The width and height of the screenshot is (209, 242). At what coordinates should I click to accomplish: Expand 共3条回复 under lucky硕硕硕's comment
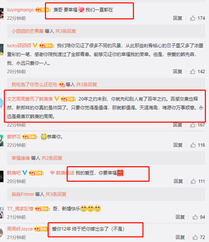[87, 85]
